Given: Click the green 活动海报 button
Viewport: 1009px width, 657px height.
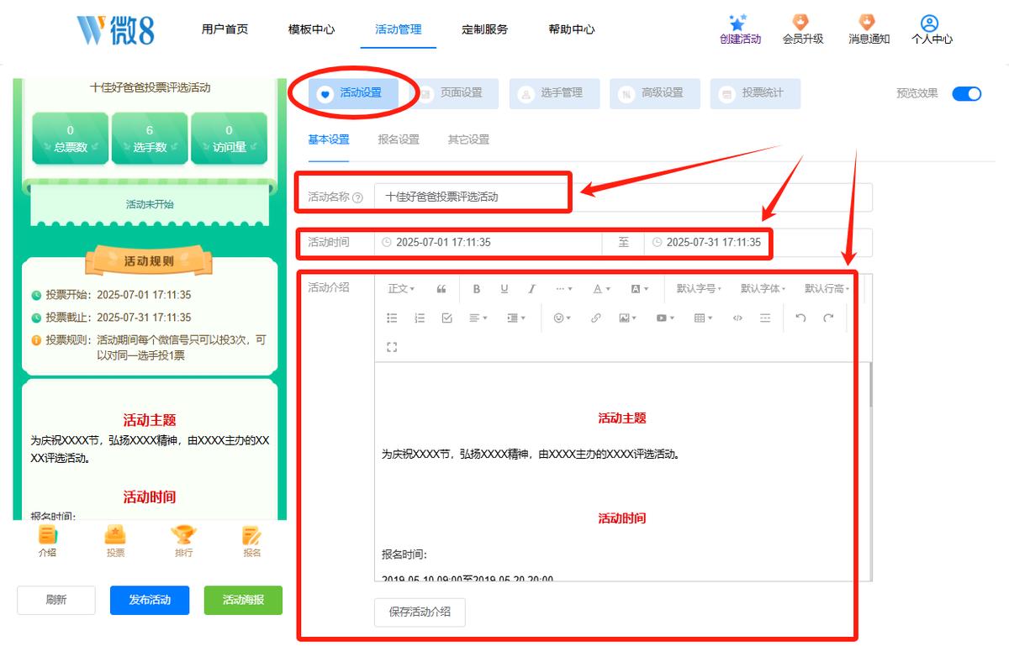Looking at the screenshot, I should click(x=243, y=600).
